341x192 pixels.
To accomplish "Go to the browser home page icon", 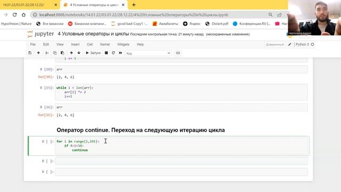I will click(x=23, y=15).
